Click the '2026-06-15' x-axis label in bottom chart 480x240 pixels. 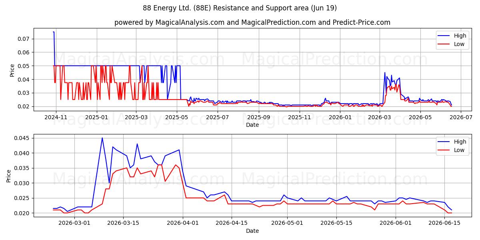[x=444, y=223]
